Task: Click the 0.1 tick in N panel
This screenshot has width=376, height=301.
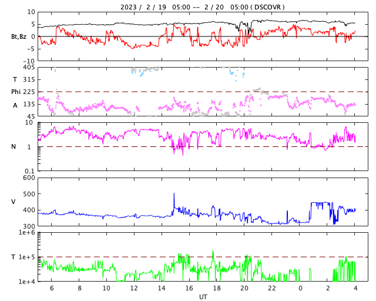Action: pos(29,171)
